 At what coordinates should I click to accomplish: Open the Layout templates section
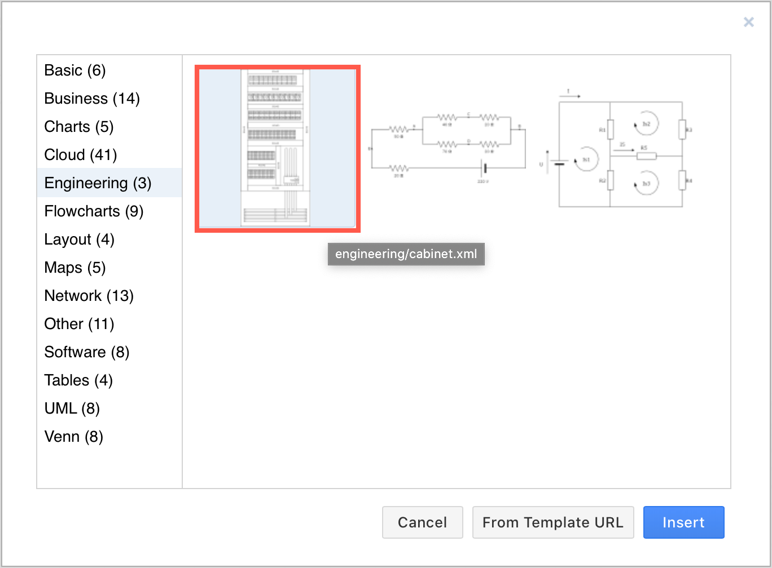(78, 239)
